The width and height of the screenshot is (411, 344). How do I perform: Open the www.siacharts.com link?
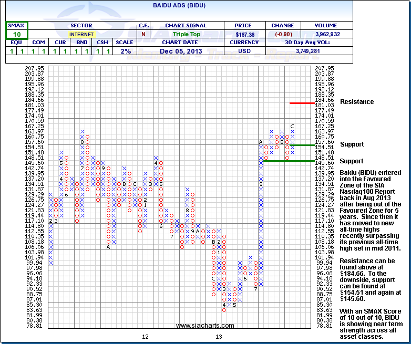coord(204,326)
